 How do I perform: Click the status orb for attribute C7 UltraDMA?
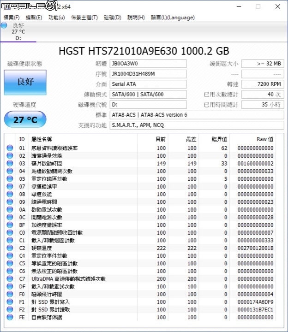click(10, 279)
